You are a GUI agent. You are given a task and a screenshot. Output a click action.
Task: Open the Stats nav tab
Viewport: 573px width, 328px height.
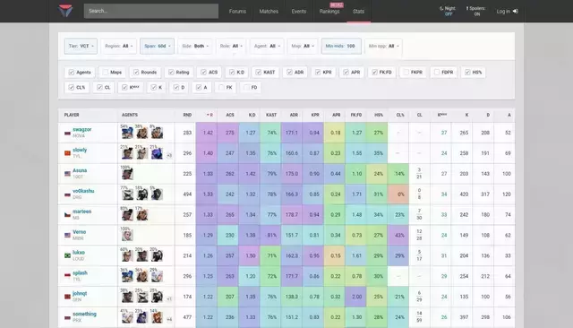click(358, 12)
